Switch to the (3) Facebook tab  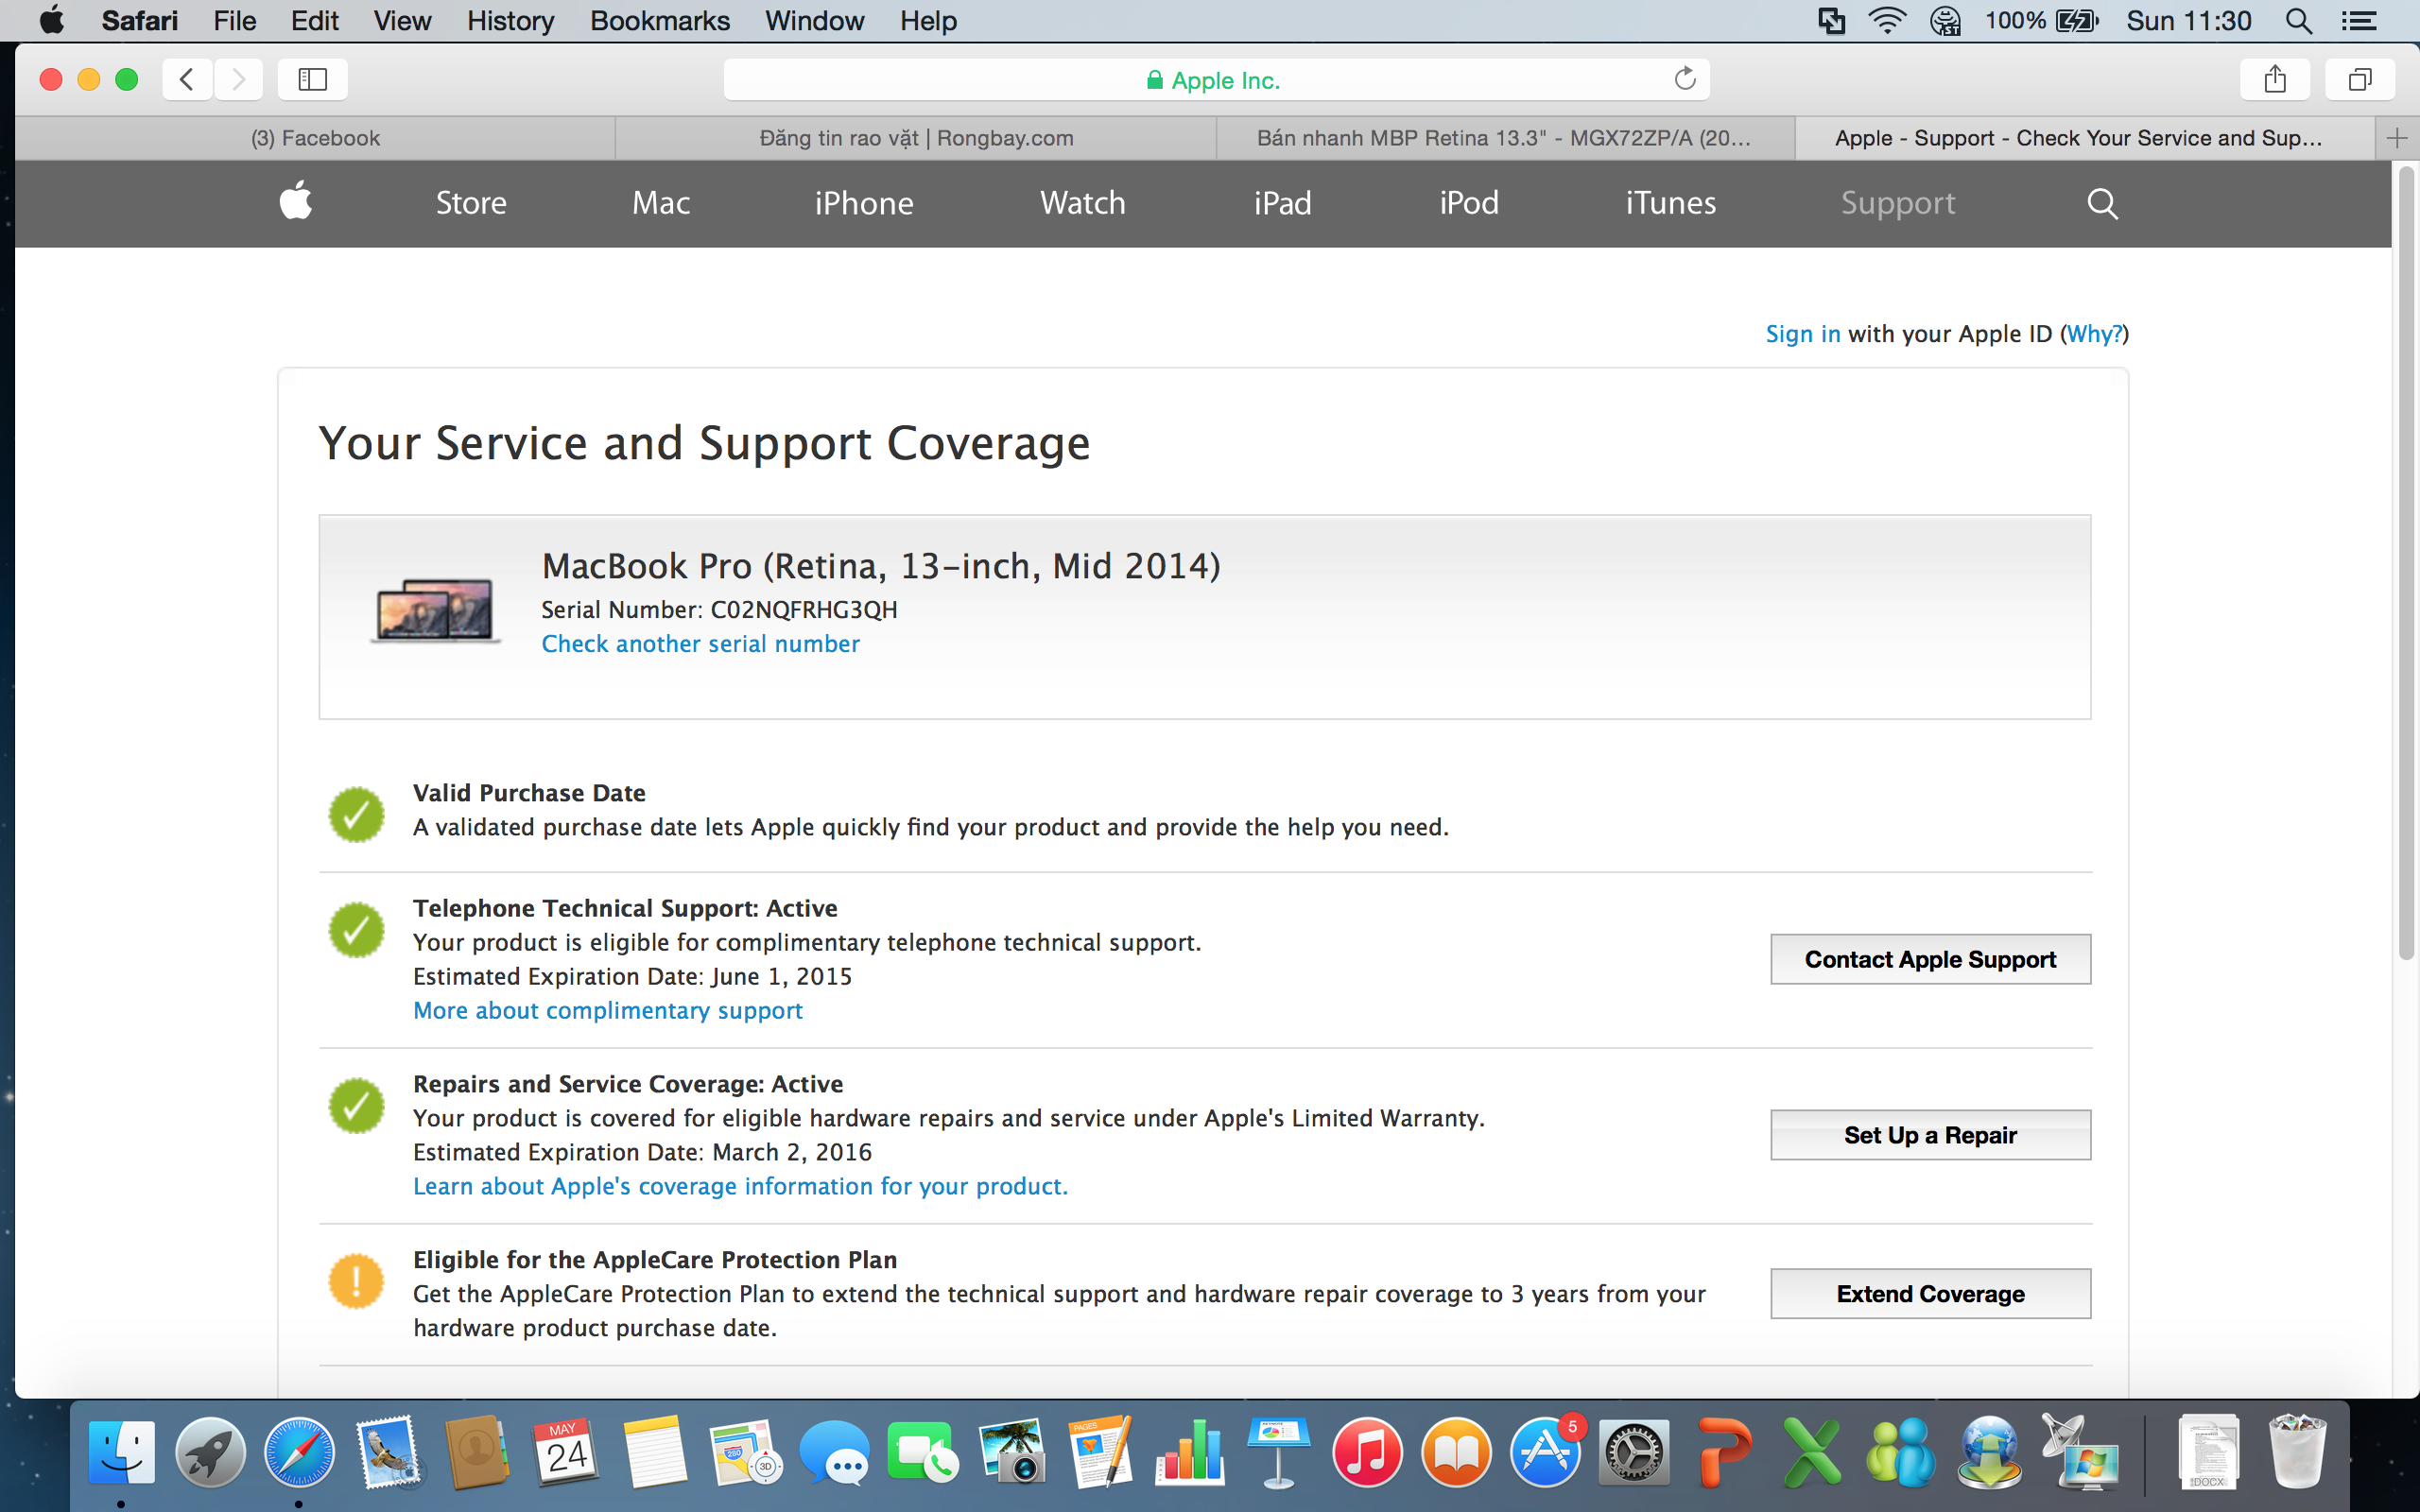tap(315, 138)
